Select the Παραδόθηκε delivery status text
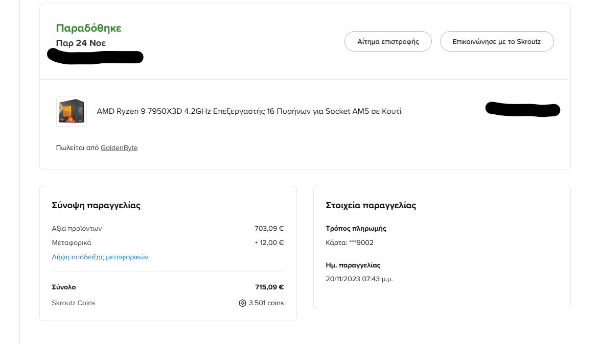This screenshot has height=344, width=600. click(x=89, y=28)
